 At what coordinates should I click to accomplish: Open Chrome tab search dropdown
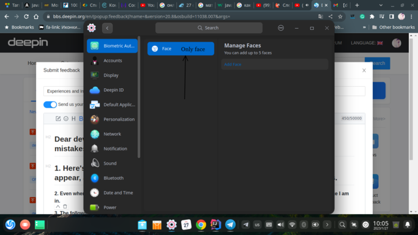point(381,5)
